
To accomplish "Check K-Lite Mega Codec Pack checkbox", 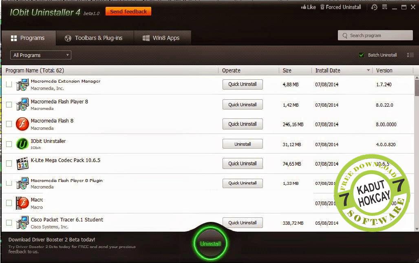I will click(x=9, y=163).
